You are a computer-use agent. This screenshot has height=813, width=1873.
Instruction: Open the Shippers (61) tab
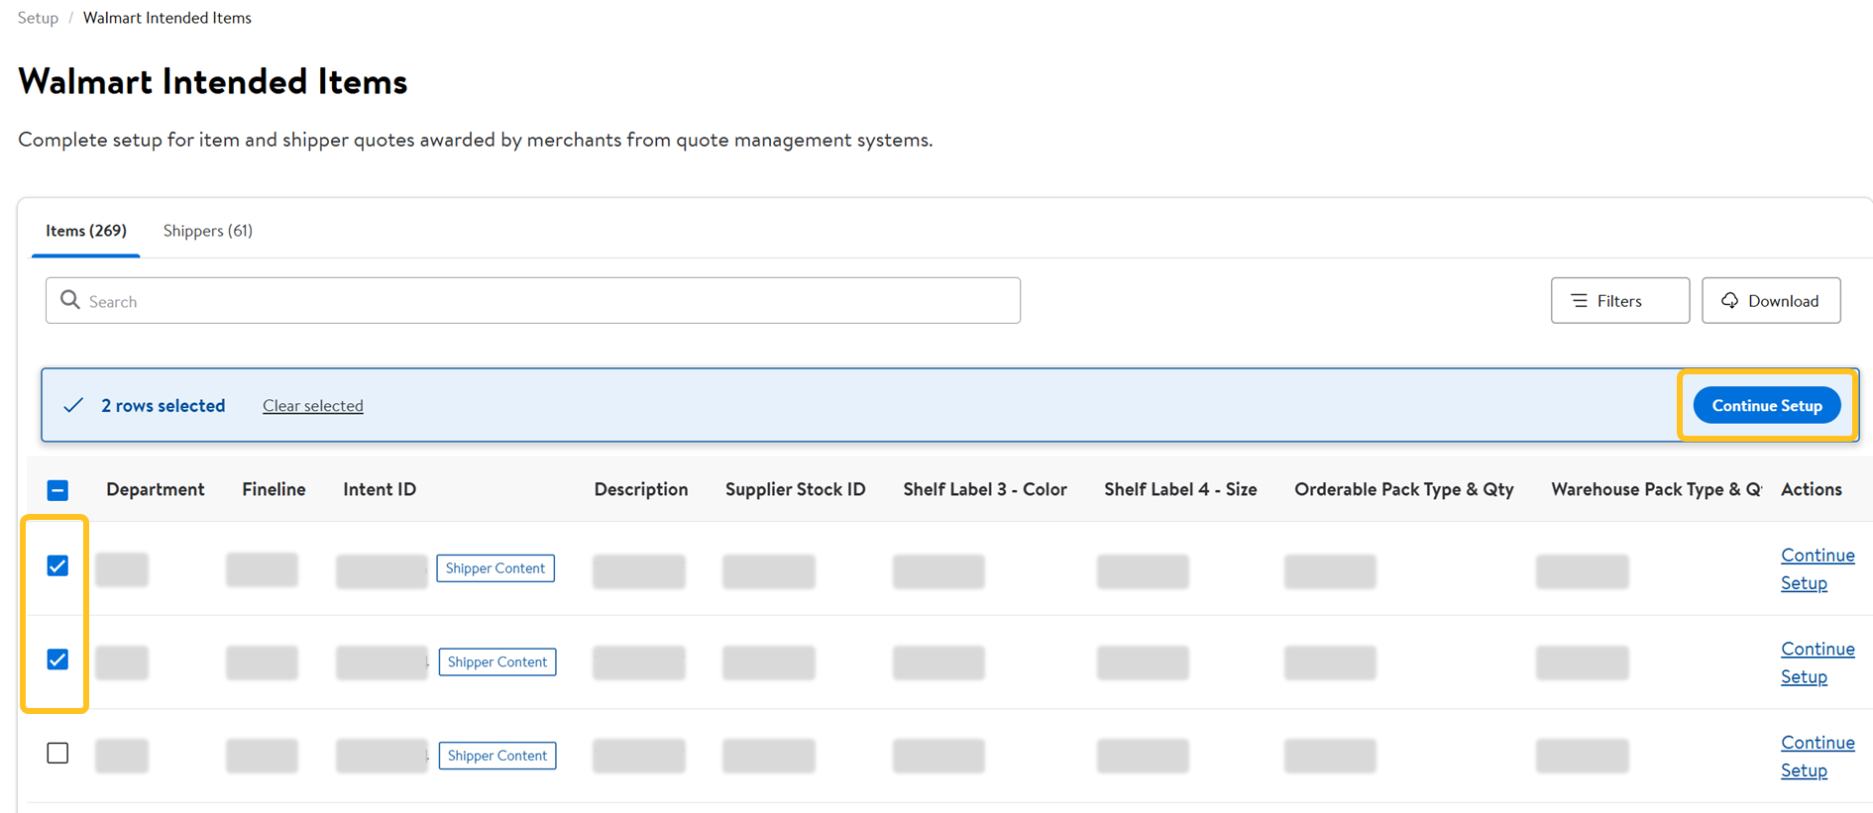point(208,231)
